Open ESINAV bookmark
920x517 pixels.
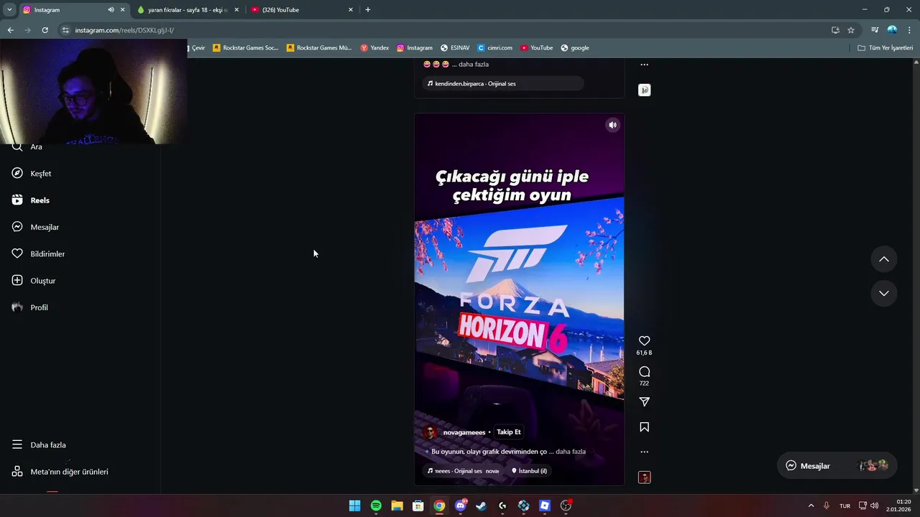point(455,48)
